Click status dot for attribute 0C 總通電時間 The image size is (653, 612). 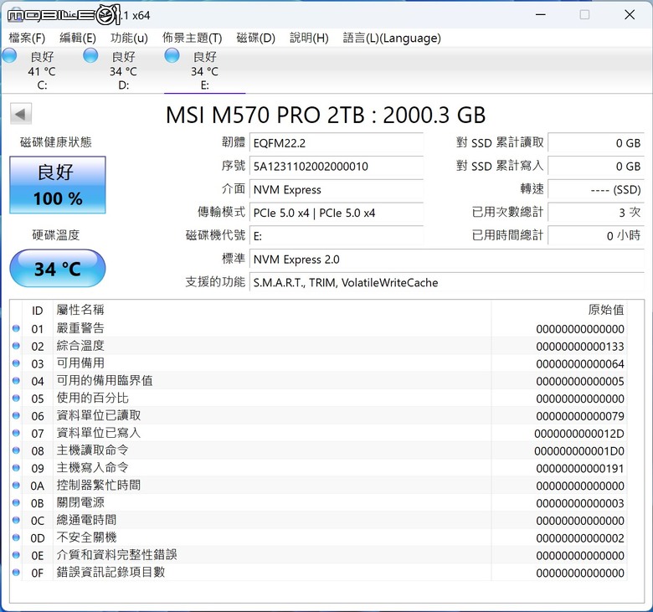tap(16, 520)
